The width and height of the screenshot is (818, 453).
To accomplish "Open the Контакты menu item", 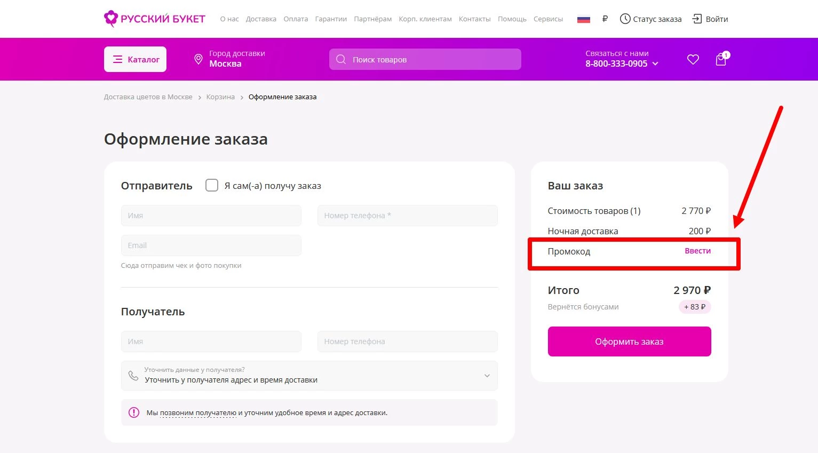I will [x=474, y=19].
